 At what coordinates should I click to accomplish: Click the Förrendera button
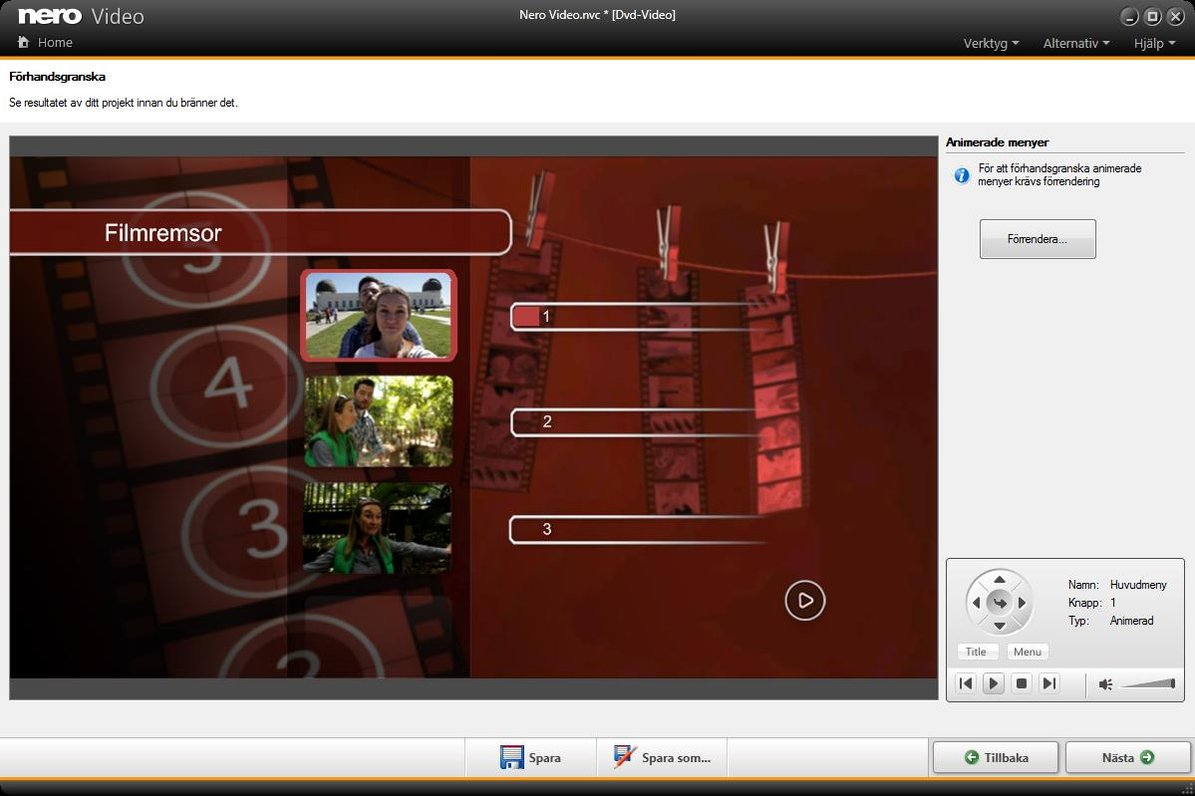coord(1038,239)
